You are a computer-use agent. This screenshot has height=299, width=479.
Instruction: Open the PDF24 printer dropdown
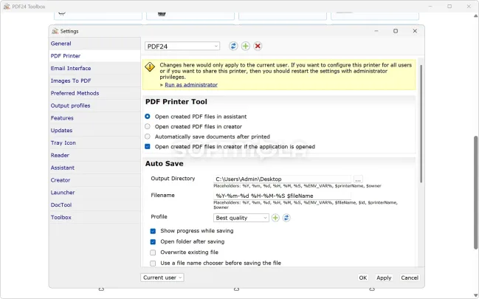coord(182,47)
